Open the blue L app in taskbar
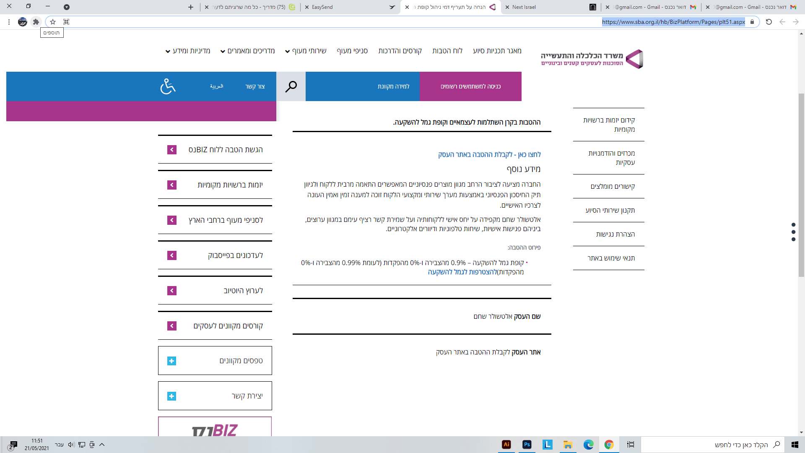 [x=548, y=445]
